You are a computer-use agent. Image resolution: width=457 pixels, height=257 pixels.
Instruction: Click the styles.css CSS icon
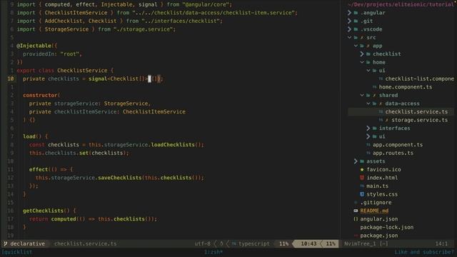(362, 194)
